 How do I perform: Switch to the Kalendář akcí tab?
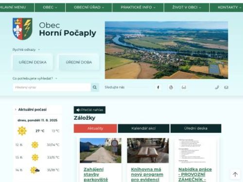143,129
